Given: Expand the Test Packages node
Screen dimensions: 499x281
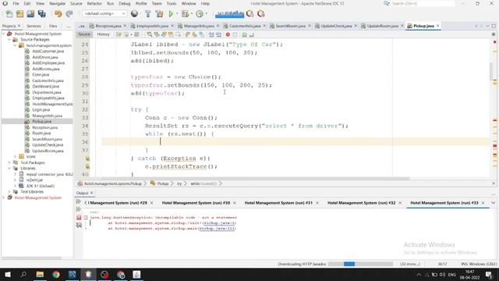Looking at the screenshot, I should coord(9,162).
